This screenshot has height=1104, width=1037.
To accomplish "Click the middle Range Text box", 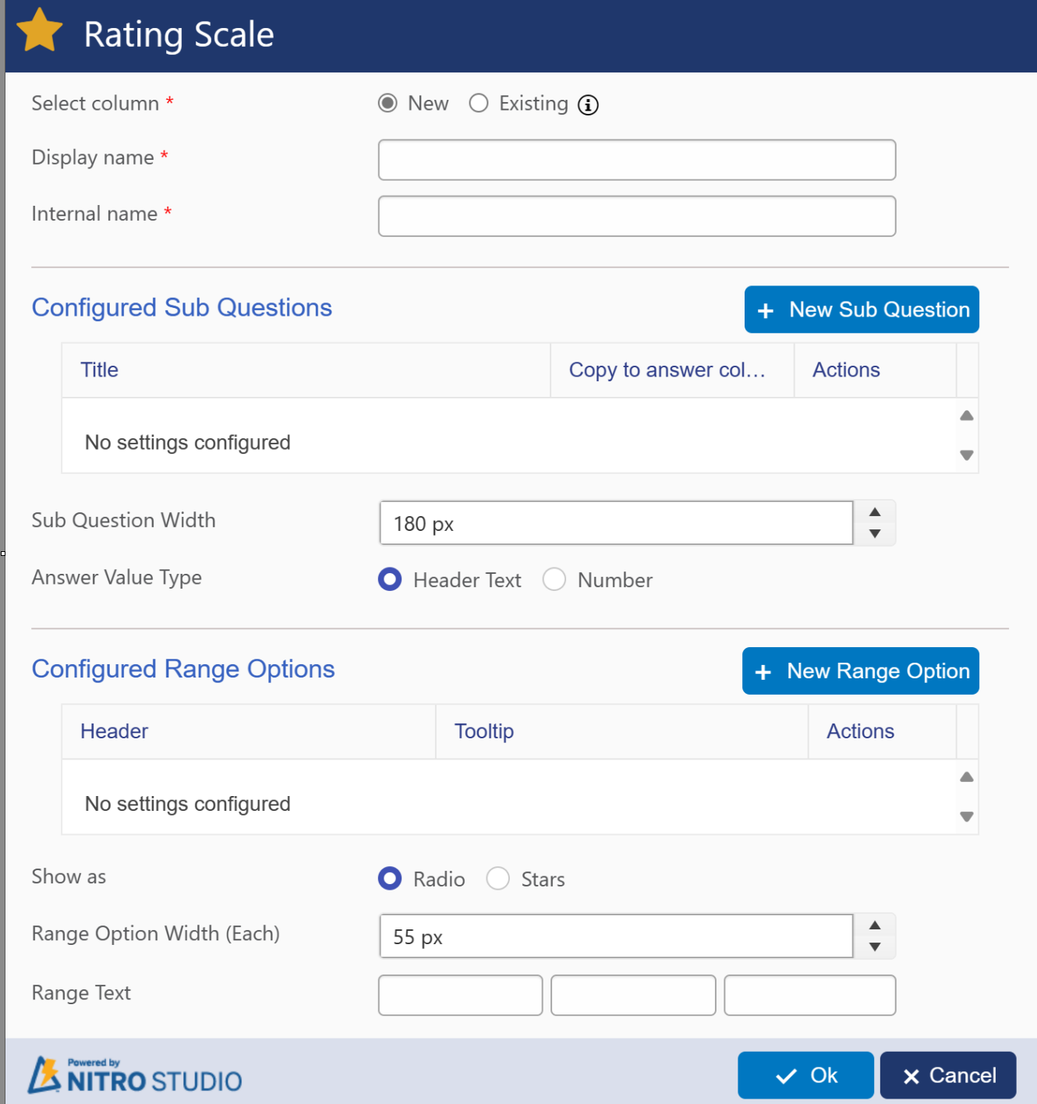I will coord(633,995).
